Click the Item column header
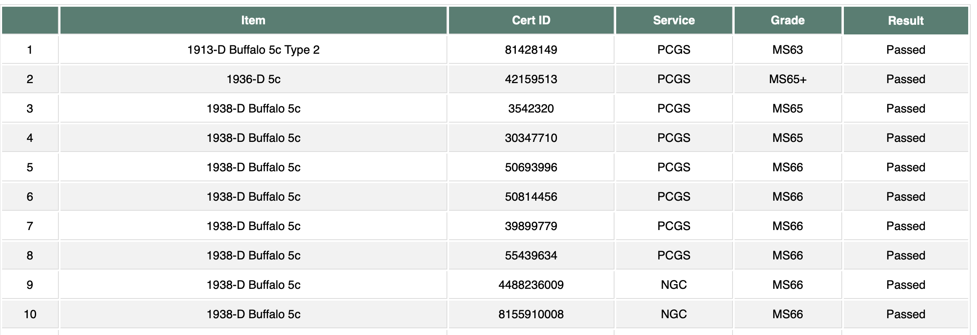977x335 pixels. 253,20
